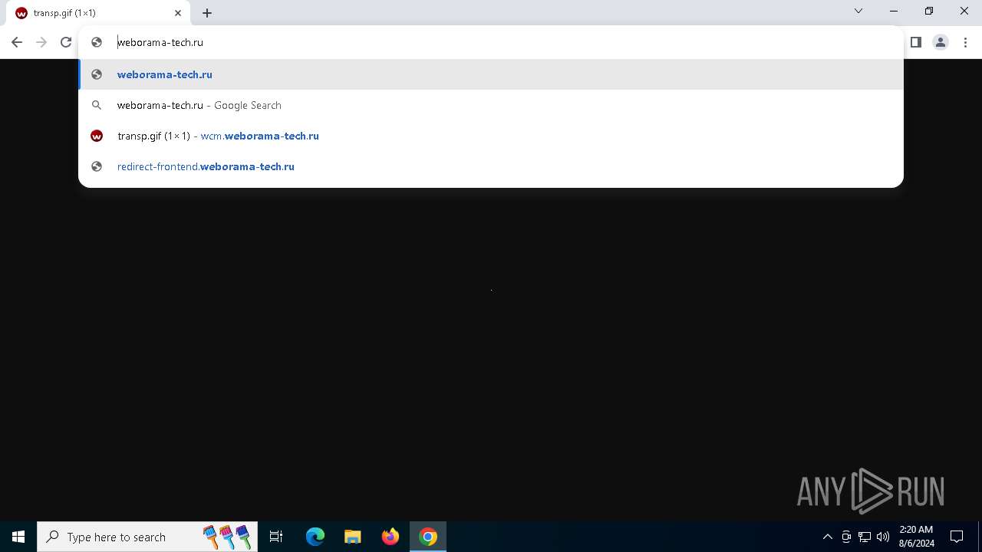The image size is (982, 552).
Task: Open the Windows Start menu
Action: pyautogui.click(x=18, y=537)
